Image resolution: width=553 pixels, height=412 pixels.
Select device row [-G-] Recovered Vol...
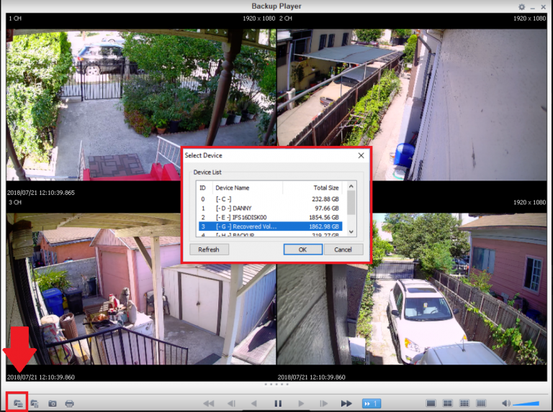[270, 226]
